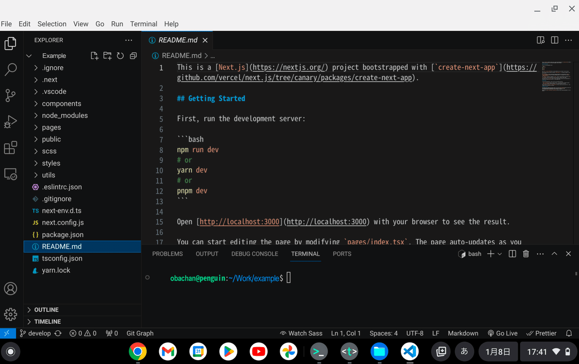Change language mode from Markdown
Viewport: 579px width, 364px height.
click(x=463, y=333)
